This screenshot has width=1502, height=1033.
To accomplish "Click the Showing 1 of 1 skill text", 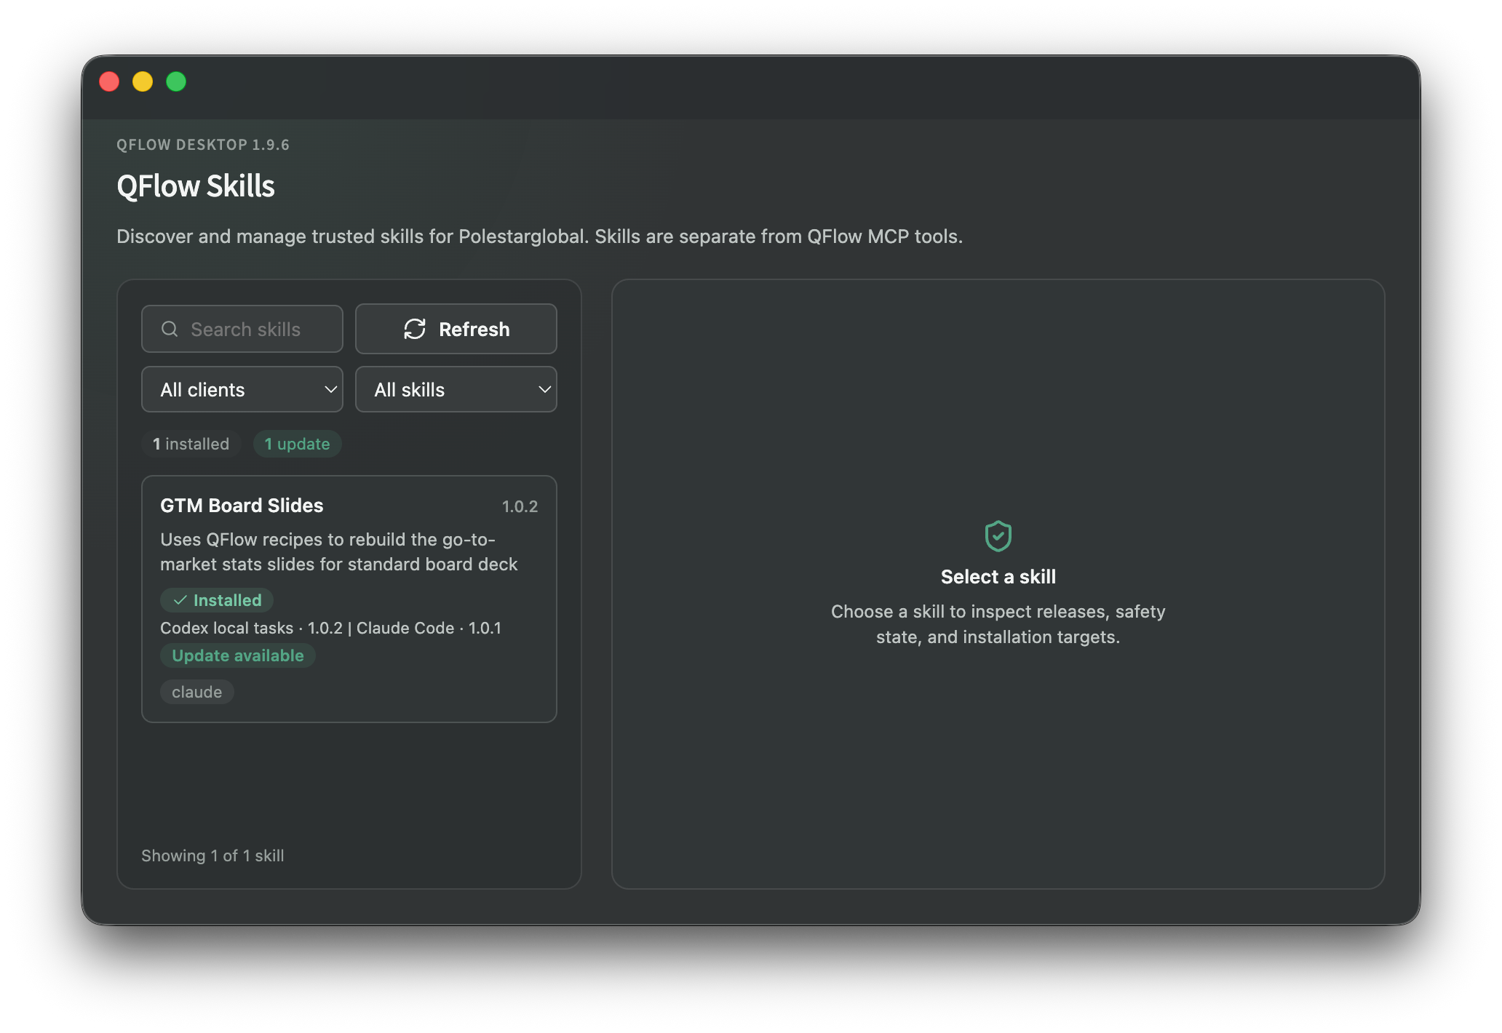I will (x=212, y=855).
